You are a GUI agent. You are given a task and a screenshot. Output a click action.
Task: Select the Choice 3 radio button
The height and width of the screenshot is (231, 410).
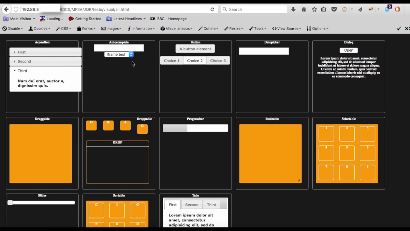click(x=218, y=61)
